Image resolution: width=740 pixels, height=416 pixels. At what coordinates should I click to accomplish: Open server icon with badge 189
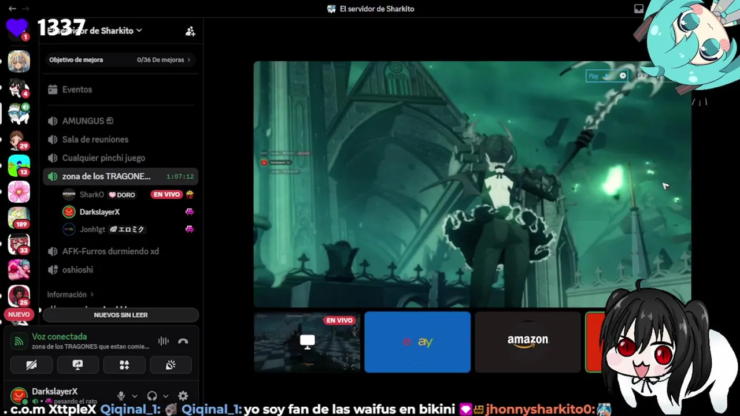tap(18, 218)
